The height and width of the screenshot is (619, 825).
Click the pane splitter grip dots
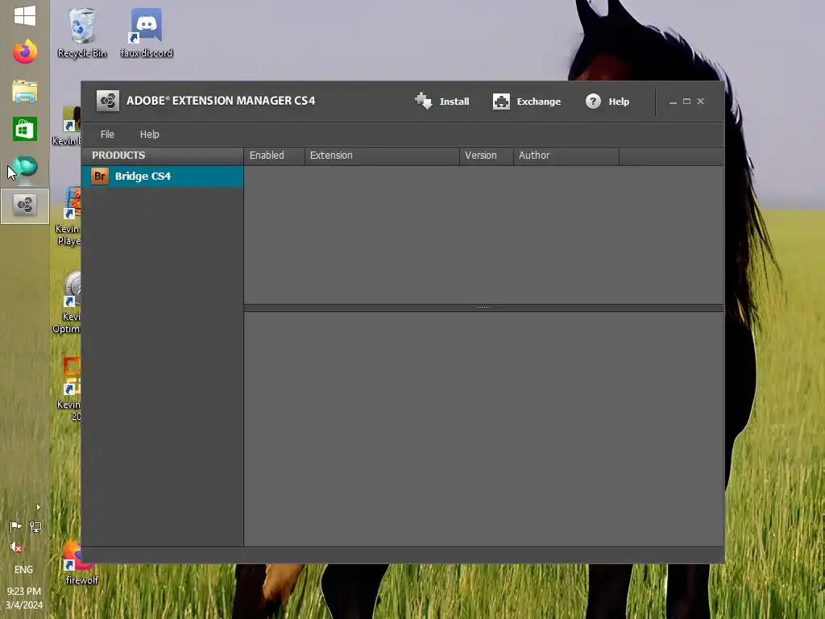[x=483, y=307]
